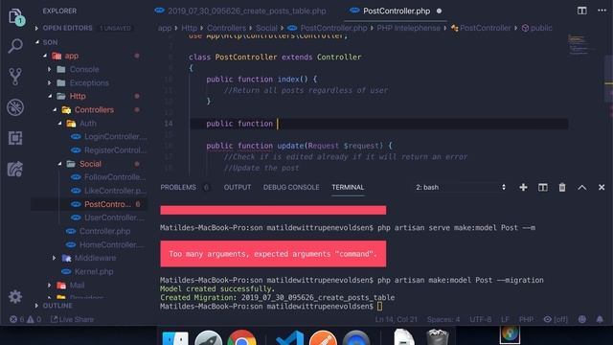This screenshot has height=345, width=613.
Task: Start Live Share from status bar
Action: coord(73,319)
